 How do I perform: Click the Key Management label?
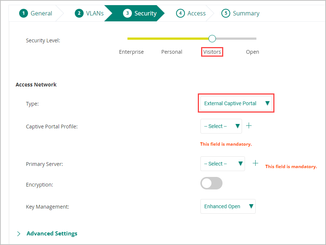pyautogui.click(x=48, y=207)
